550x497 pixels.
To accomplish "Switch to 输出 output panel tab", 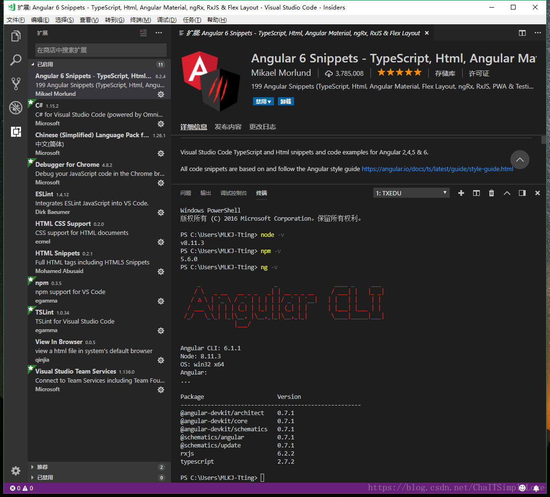I will (x=206, y=193).
